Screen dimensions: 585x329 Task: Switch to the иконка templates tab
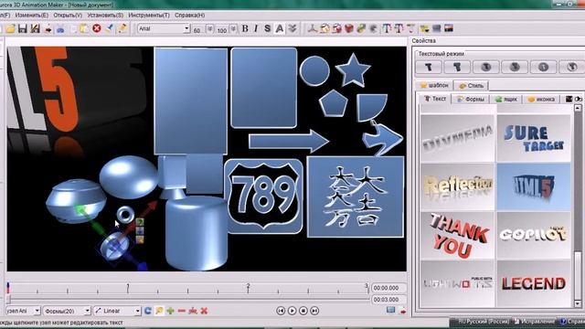(x=541, y=99)
